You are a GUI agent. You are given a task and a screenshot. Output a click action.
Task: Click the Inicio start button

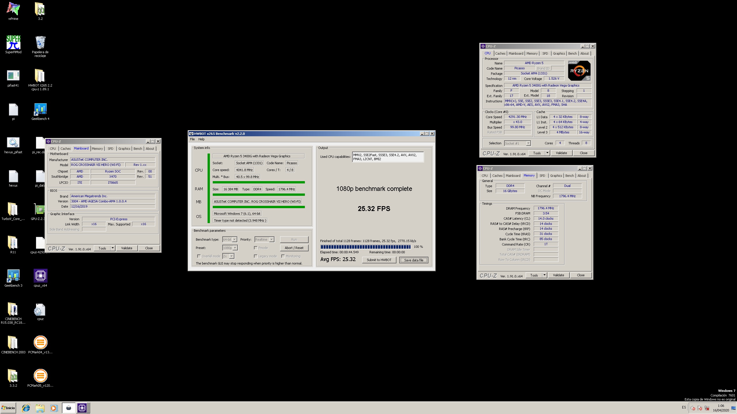click(8, 408)
